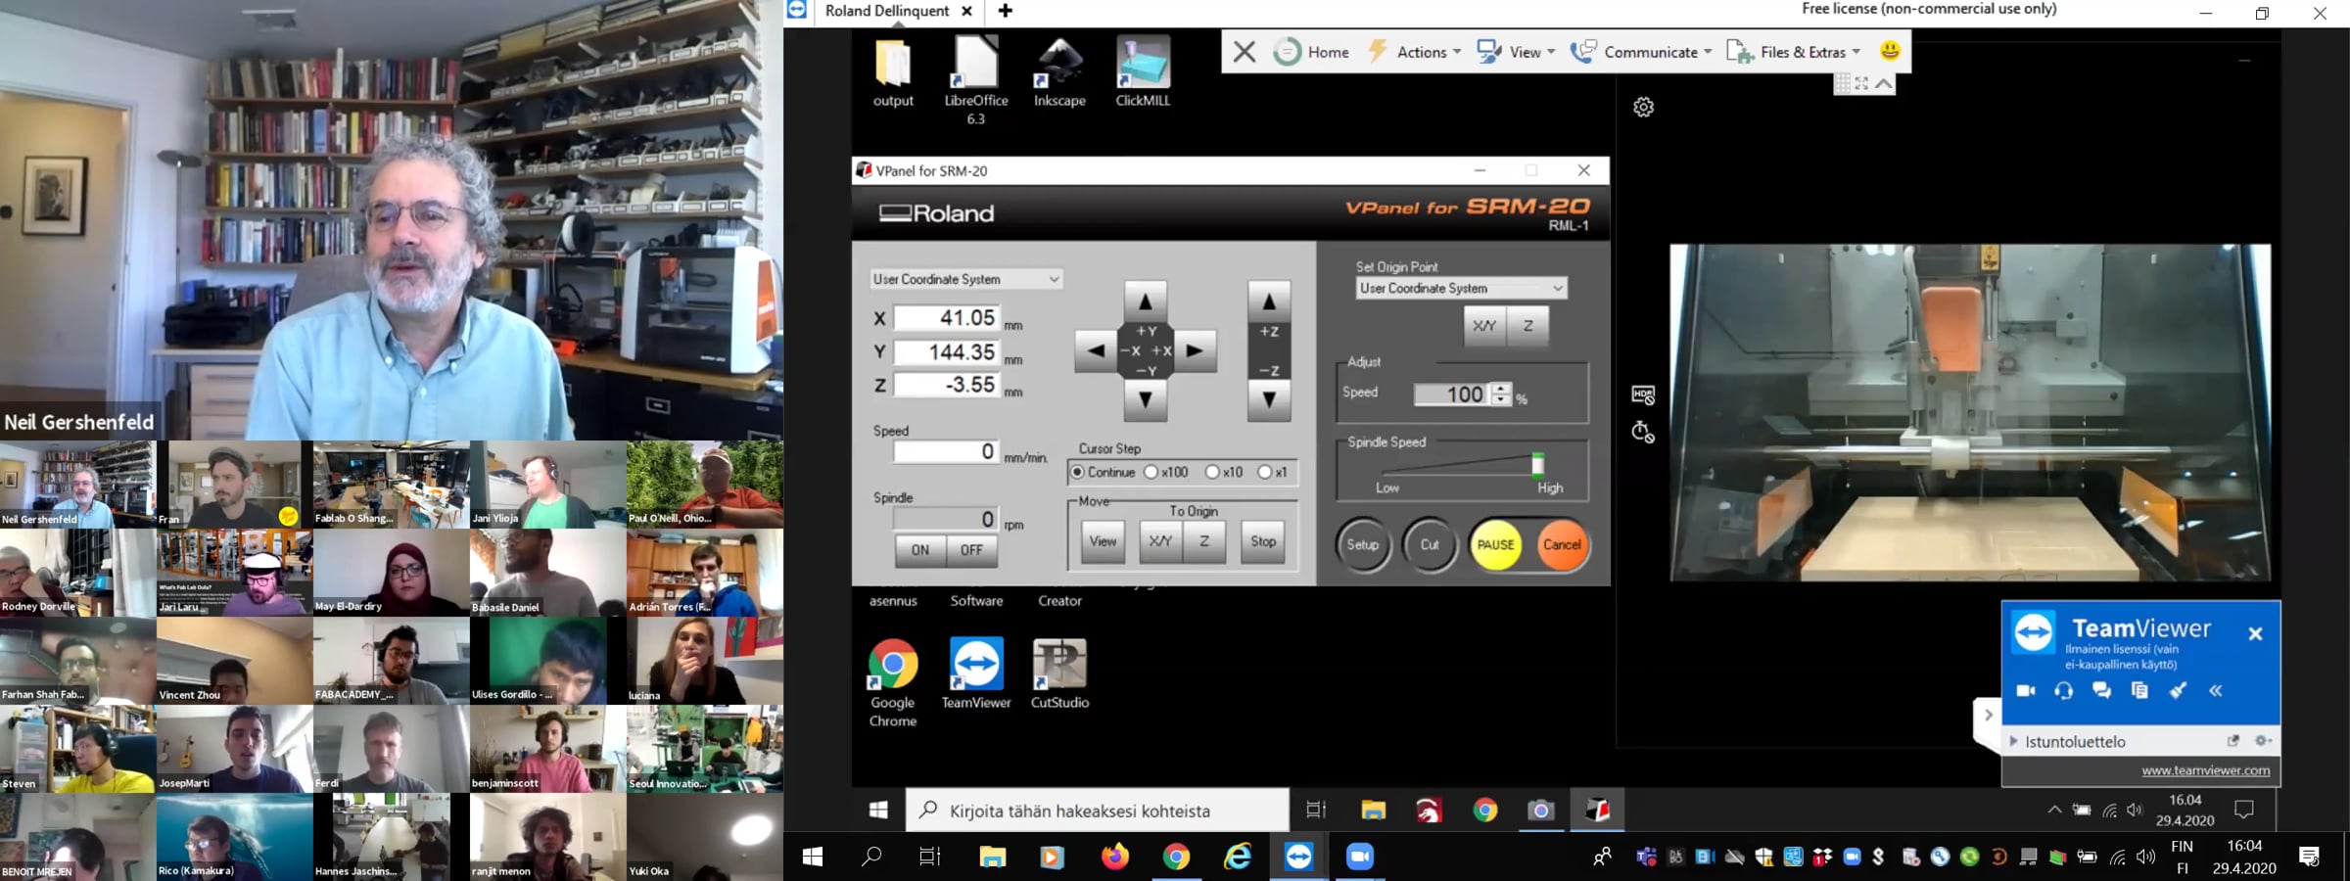Open the Set Origin Point coordinate dropdown

point(1461,288)
